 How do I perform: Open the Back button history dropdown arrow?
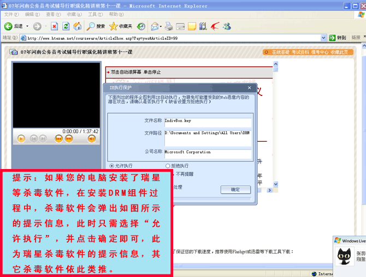pyautogui.click(x=27, y=26)
